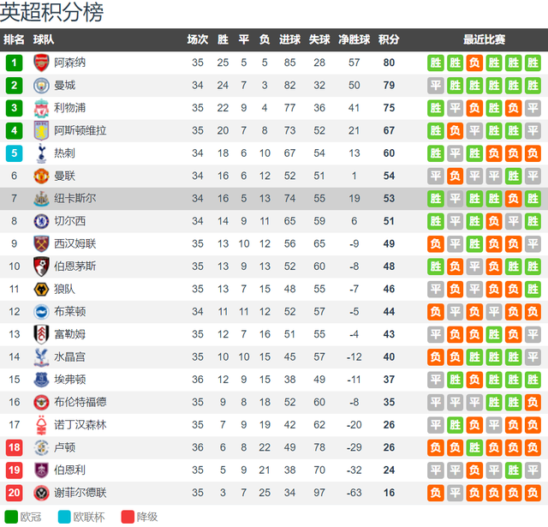Open team name 纽卡斯尔
The height and width of the screenshot is (527, 548).
click(x=74, y=198)
